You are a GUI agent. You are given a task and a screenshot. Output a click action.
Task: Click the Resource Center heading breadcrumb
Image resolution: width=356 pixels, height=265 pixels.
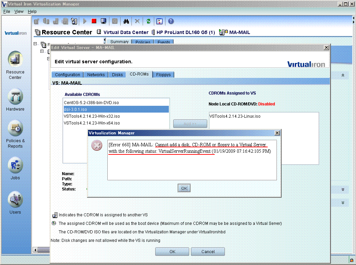(64, 32)
